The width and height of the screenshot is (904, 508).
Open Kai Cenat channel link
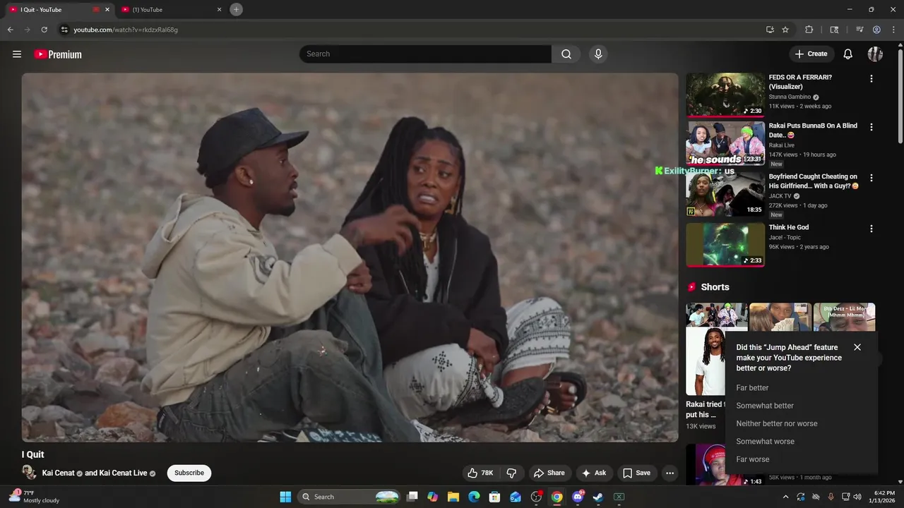(58, 473)
